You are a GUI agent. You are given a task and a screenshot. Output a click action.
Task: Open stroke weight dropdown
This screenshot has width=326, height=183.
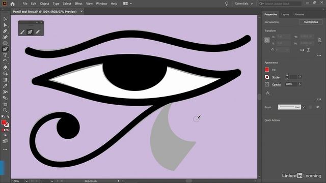click(300, 77)
